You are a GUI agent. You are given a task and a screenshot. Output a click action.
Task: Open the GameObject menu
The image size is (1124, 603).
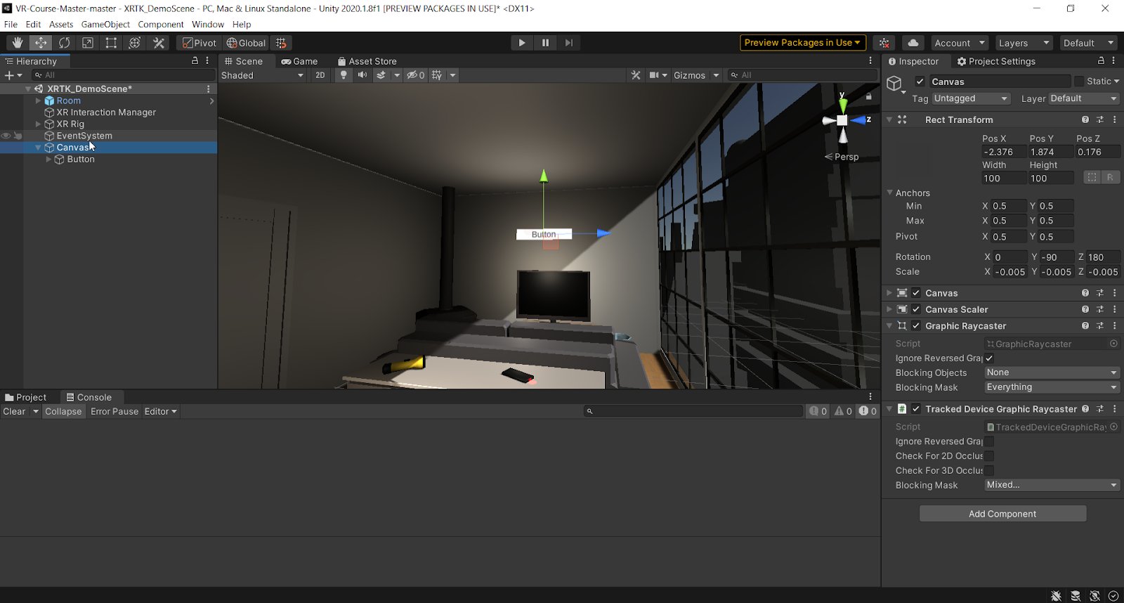pyautogui.click(x=105, y=24)
